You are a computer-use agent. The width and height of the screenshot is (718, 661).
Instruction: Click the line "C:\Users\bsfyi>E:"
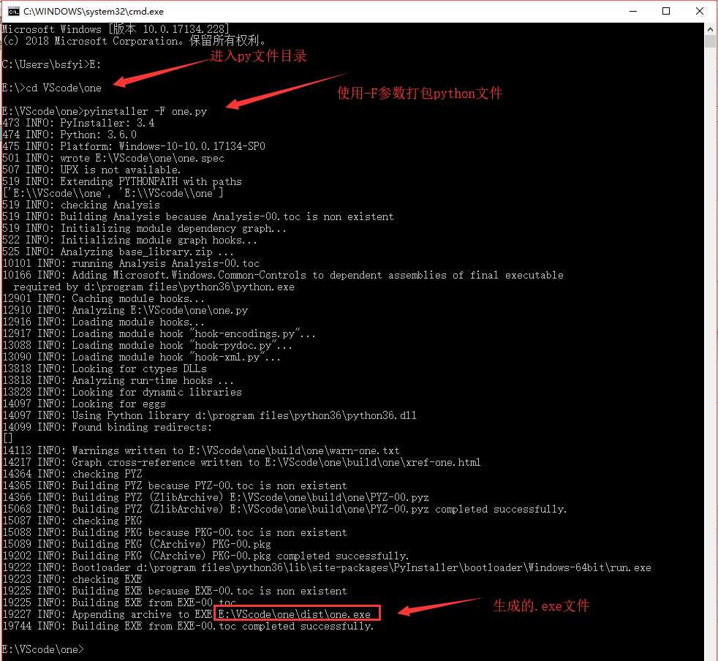point(51,64)
